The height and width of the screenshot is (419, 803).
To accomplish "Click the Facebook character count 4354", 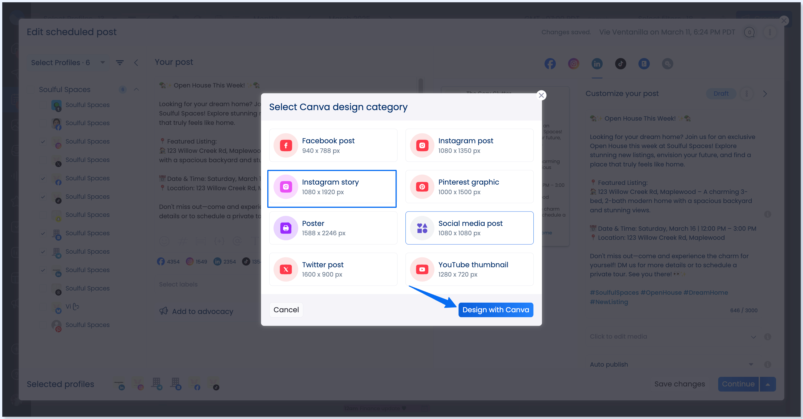I will click(x=168, y=262).
